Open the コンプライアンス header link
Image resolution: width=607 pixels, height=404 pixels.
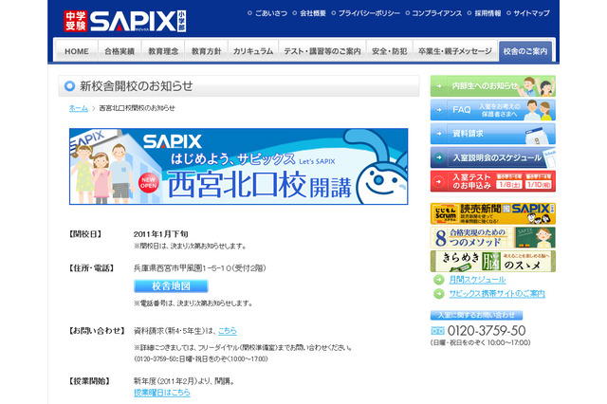[436, 13]
